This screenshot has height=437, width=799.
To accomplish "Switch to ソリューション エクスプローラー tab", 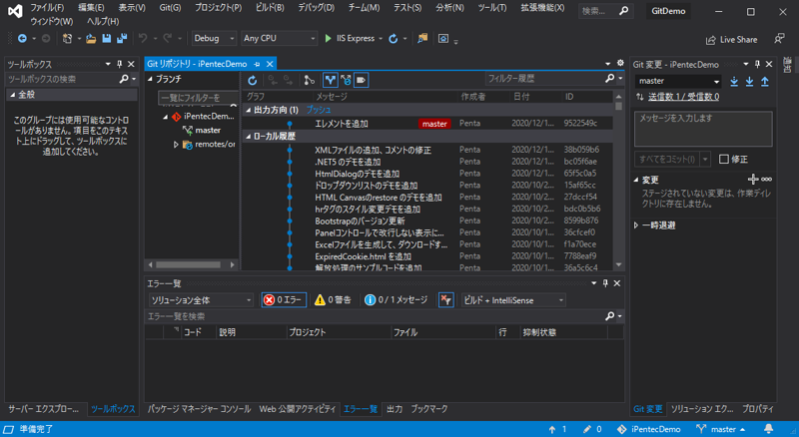I will [702, 409].
